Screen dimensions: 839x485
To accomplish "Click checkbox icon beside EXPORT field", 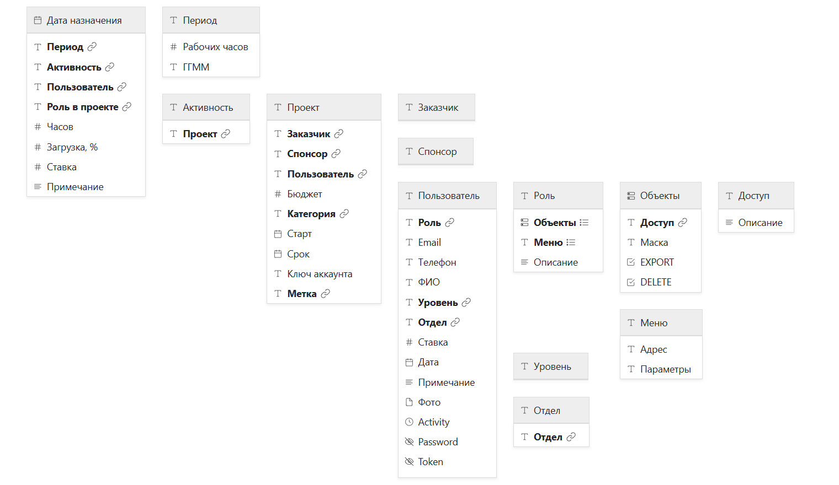I will 631,262.
